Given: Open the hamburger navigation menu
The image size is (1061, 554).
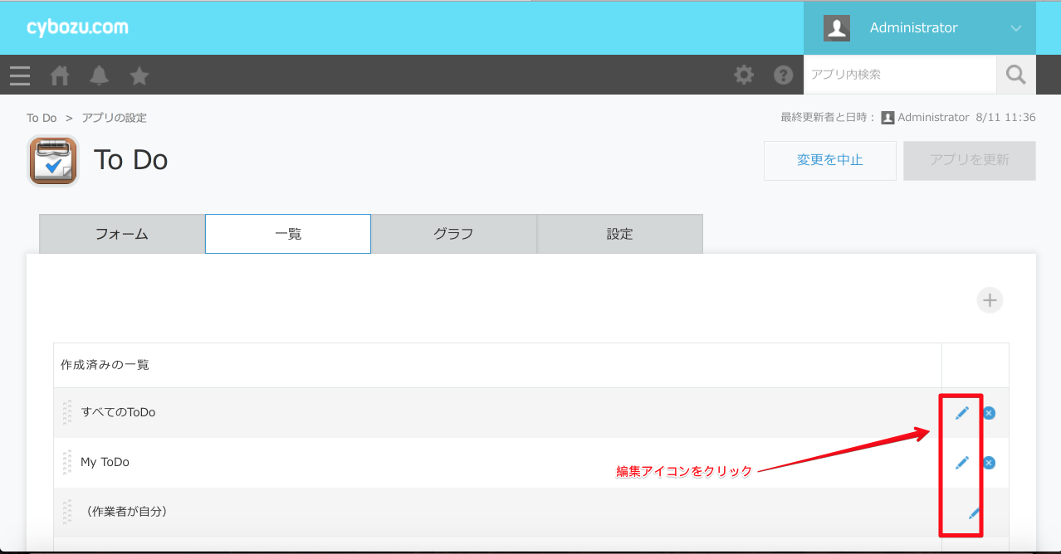Looking at the screenshot, I should (x=19, y=75).
